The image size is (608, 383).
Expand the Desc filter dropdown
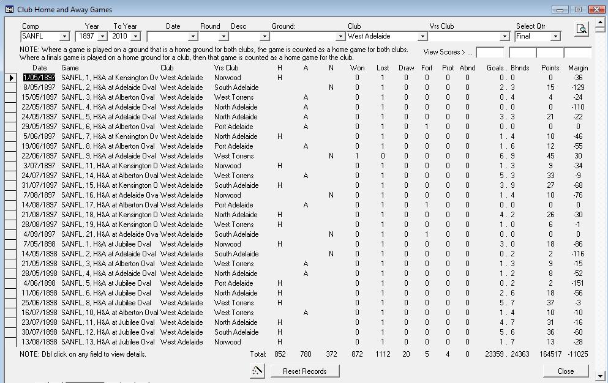tap(264, 37)
